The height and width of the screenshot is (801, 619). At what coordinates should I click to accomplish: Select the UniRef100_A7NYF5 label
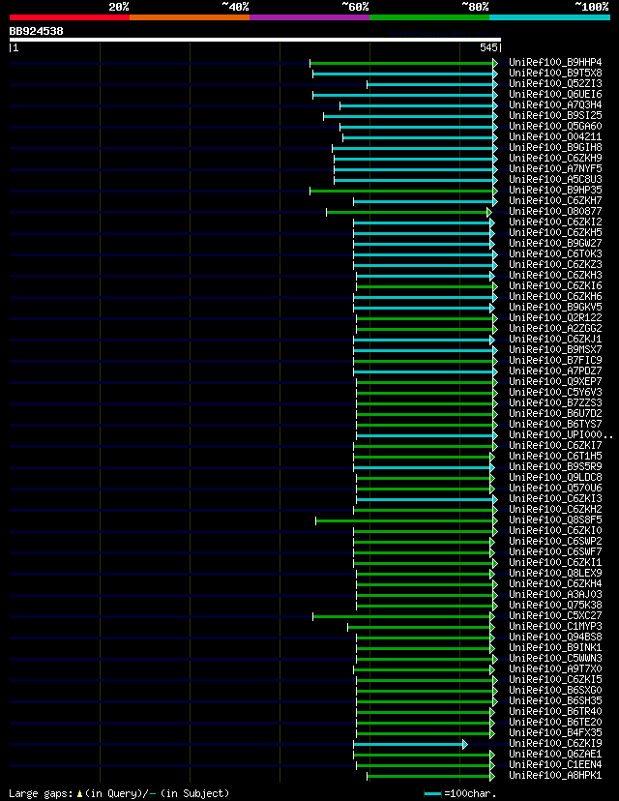tap(555, 168)
